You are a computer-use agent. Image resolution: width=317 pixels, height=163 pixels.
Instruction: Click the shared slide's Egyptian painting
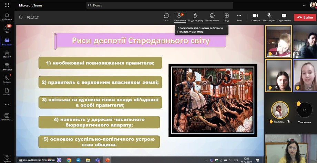point(213,100)
